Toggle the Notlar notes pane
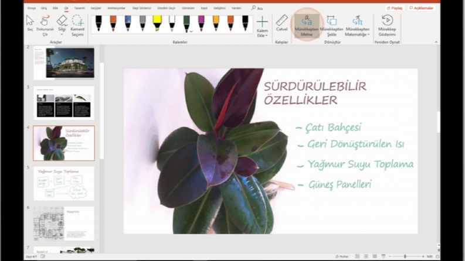This screenshot has width=465, height=261. pos(342,256)
